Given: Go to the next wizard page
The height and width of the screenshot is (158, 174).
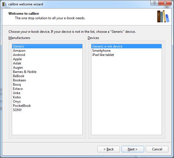Looking at the screenshot, I should pos(133,149).
